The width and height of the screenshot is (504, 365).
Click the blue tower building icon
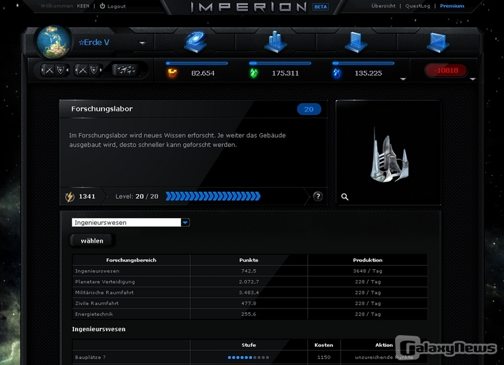355,42
